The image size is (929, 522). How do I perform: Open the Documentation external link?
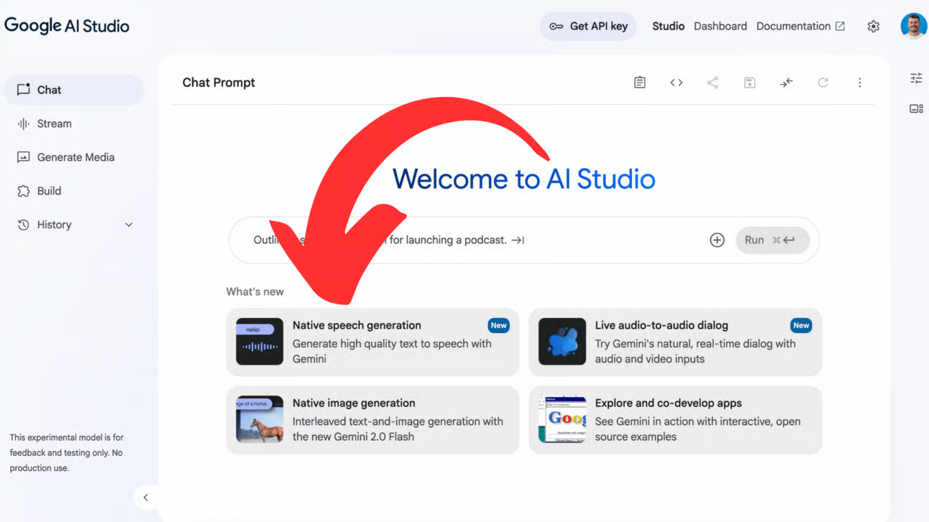[x=800, y=27]
